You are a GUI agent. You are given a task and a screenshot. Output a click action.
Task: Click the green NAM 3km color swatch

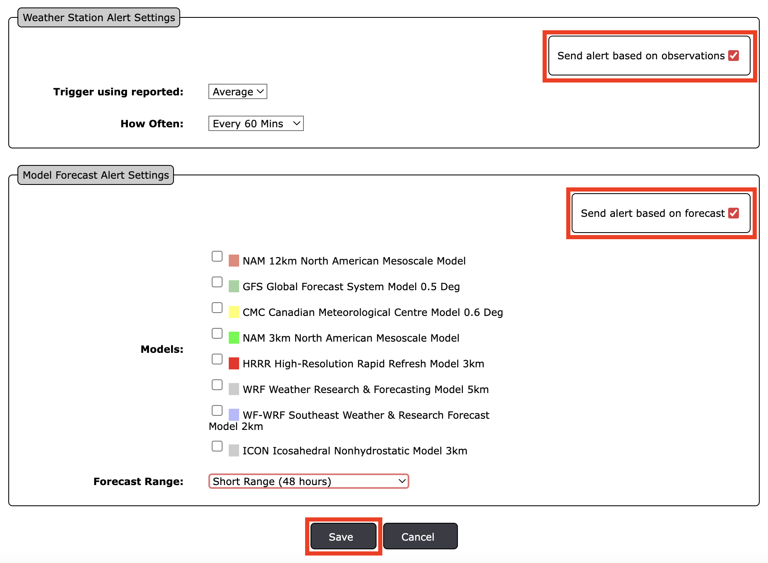pos(234,337)
